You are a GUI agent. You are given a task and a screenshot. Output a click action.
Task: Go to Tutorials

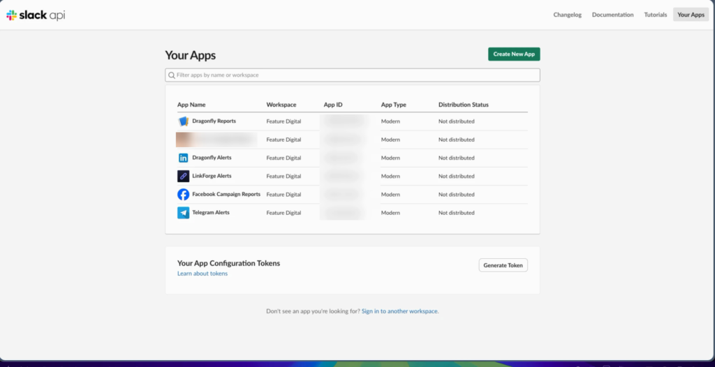[x=655, y=15]
